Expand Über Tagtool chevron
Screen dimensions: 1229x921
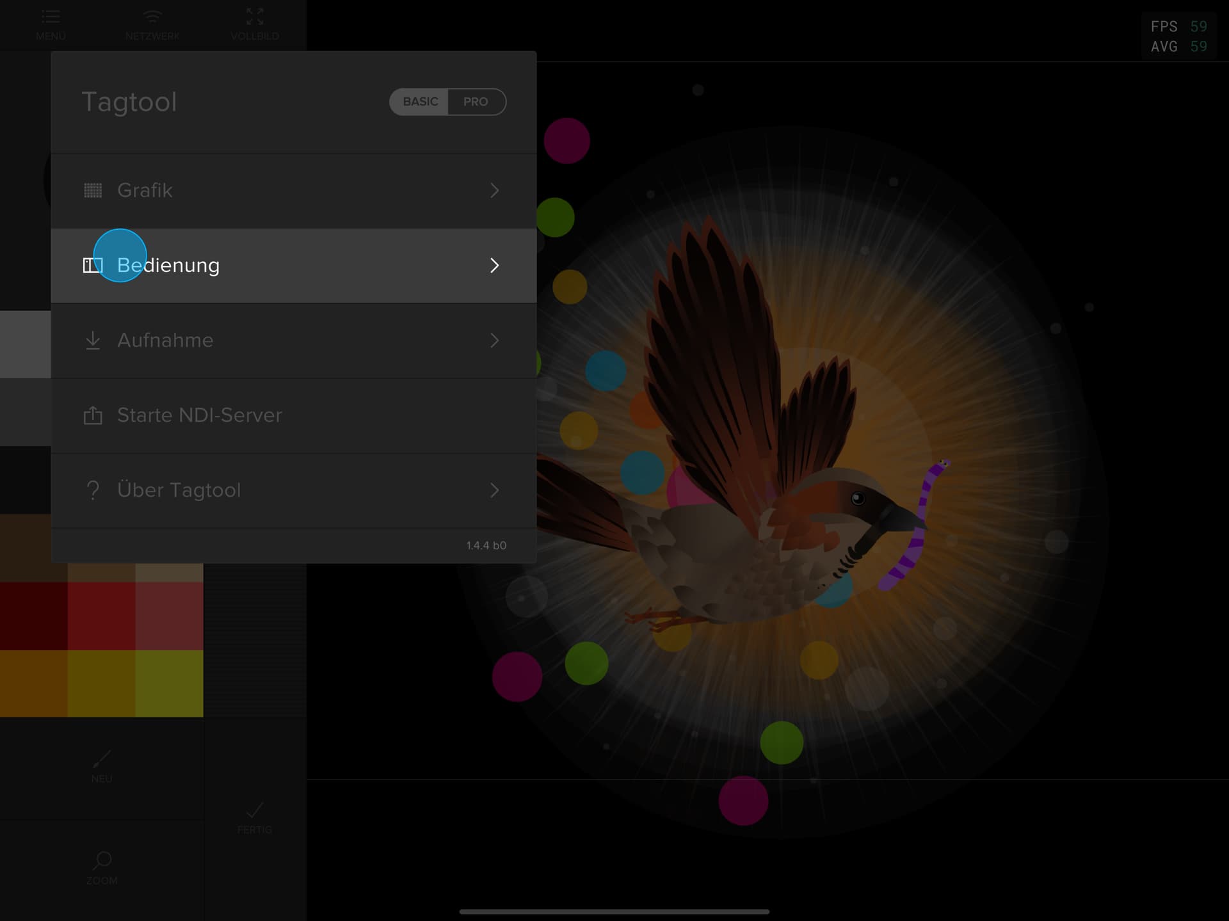tap(494, 490)
